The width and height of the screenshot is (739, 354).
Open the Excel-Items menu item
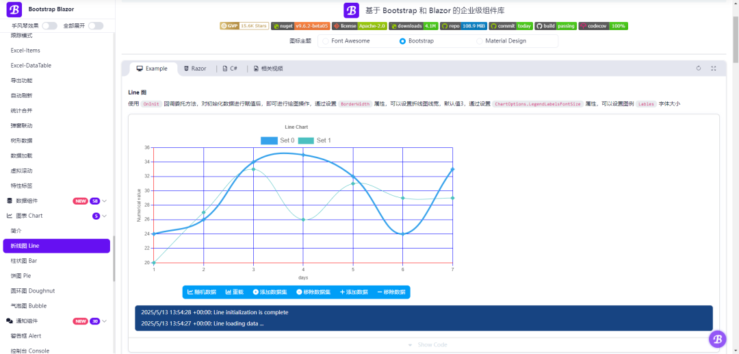tap(57, 51)
